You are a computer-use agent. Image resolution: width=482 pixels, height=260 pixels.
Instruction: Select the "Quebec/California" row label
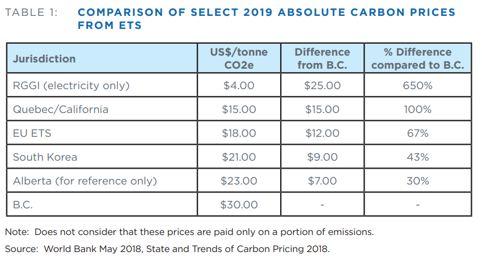point(60,110)
